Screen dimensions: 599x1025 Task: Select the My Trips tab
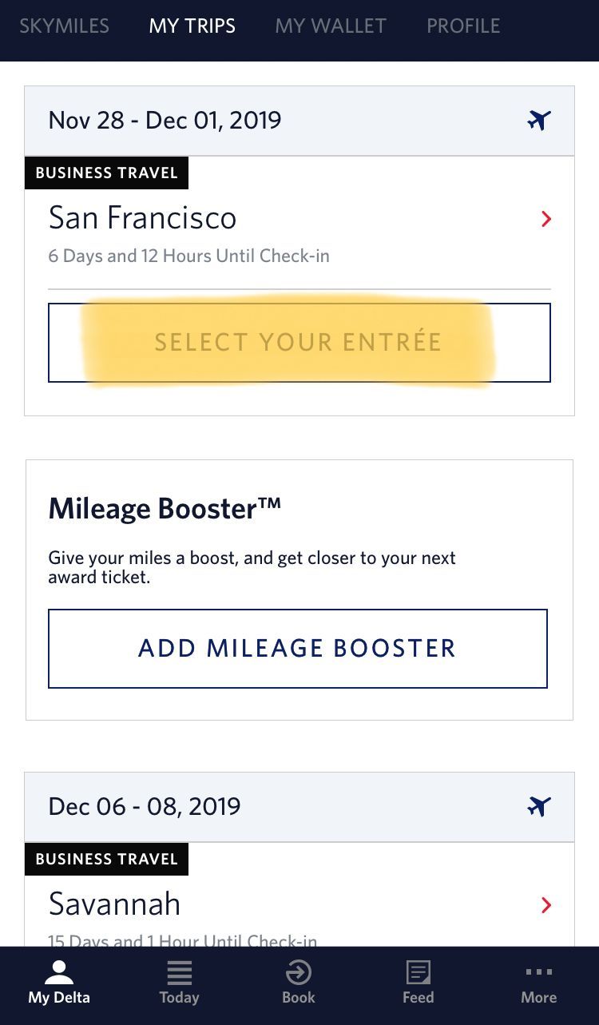[x=192, y=26]
